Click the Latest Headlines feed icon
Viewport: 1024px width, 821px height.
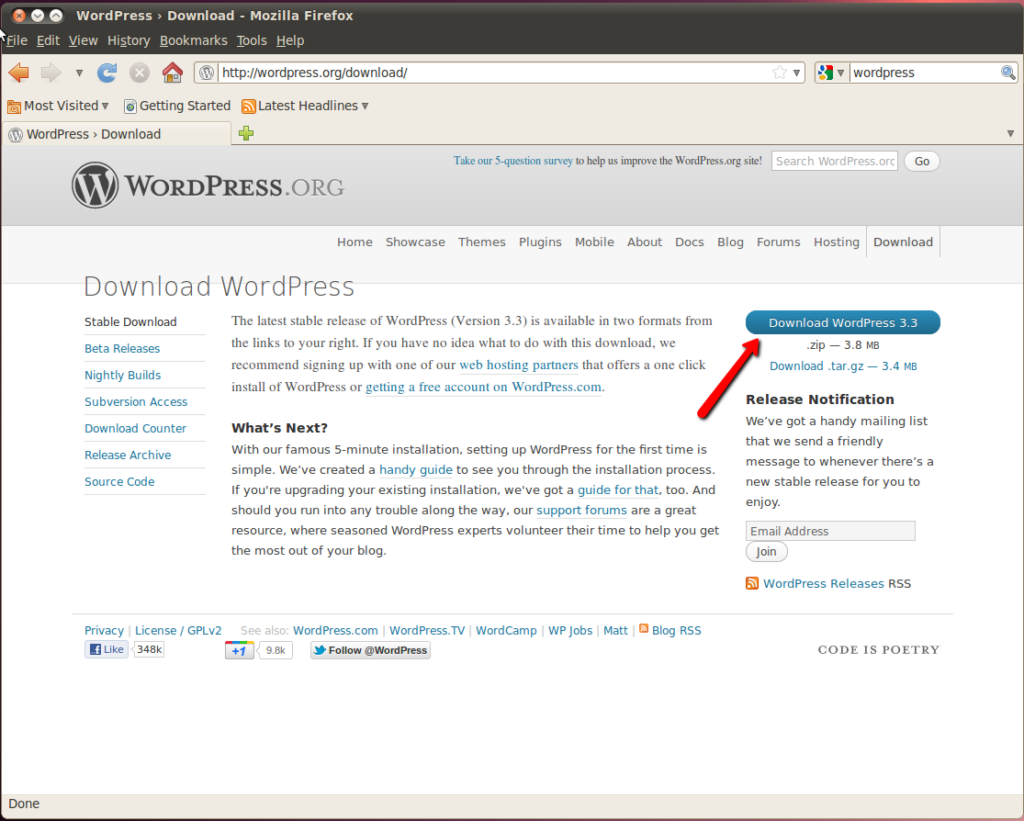(248, 106)
